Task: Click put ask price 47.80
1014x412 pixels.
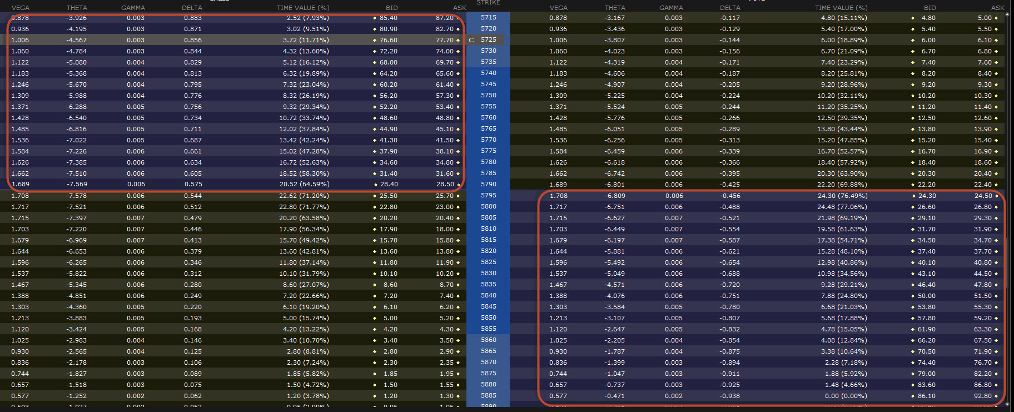Action: coord(983,285)
